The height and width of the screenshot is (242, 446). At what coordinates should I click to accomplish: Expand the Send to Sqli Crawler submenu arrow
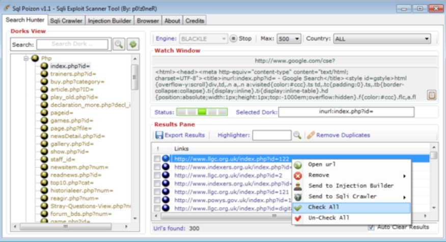pos(404,197)
